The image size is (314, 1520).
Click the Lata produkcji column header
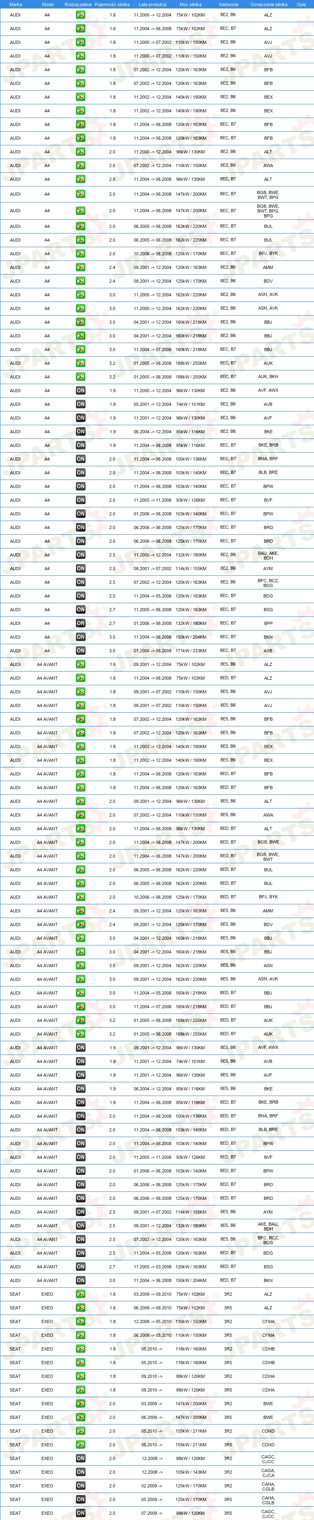(x=153, y=4)
